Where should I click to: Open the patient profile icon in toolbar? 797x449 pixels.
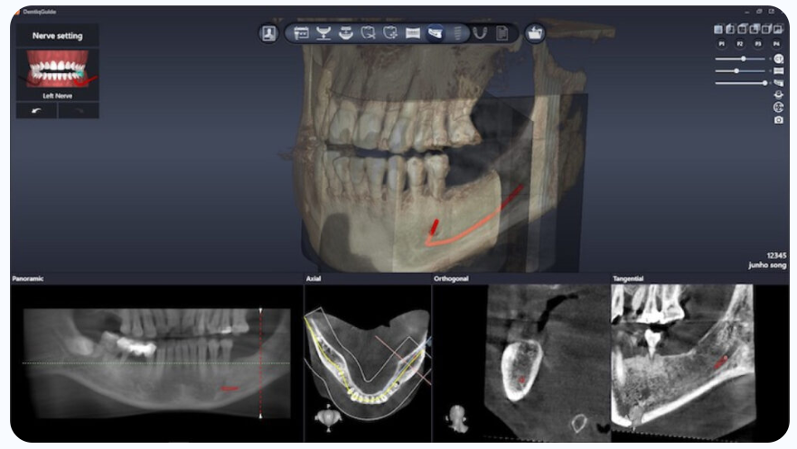click(x=268, y=33)
